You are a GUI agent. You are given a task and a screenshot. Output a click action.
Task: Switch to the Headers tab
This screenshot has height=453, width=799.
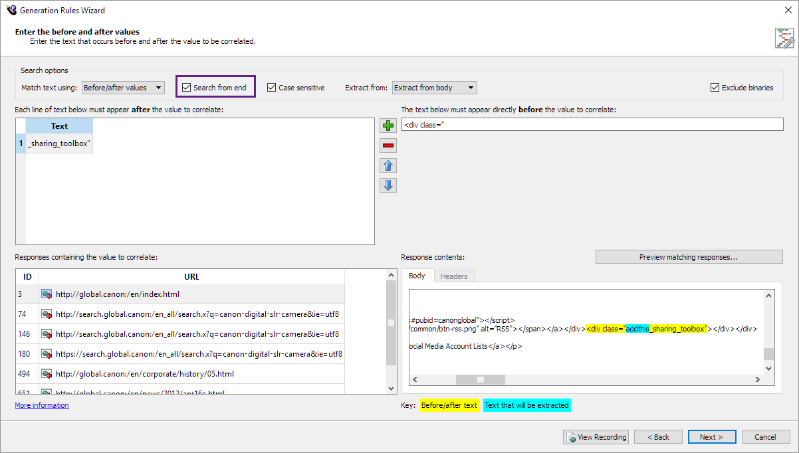[x=454, y=276]
